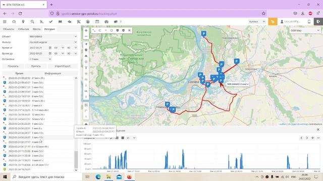
Task: Click the mobile phone icon in header
Action: (309, 22)
